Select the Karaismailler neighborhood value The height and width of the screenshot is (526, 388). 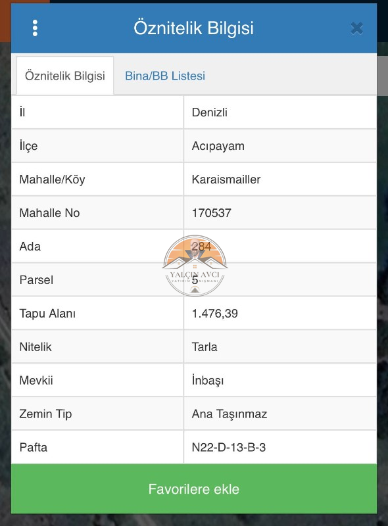click(226, 179)
